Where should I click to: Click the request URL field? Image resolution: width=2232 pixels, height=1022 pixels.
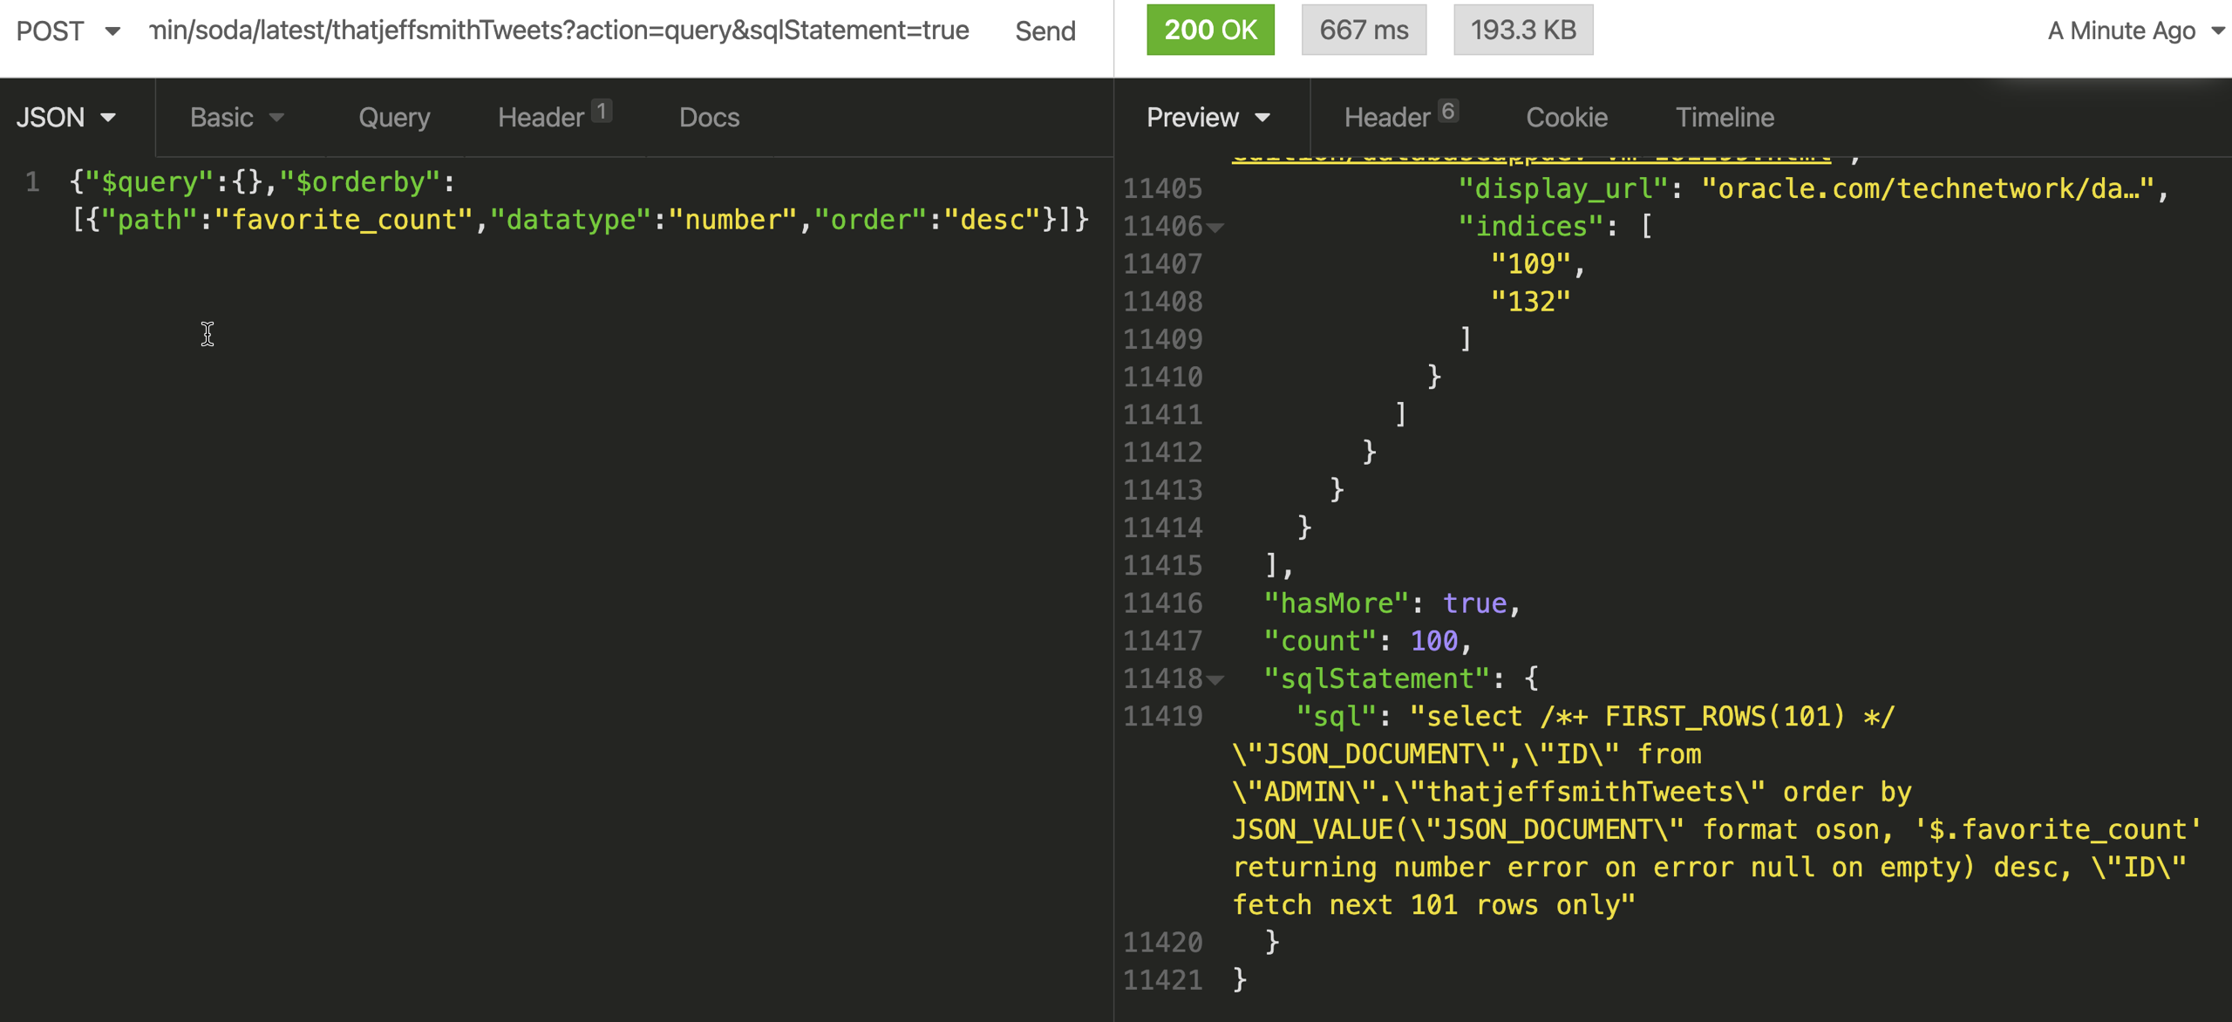[559, 31]
